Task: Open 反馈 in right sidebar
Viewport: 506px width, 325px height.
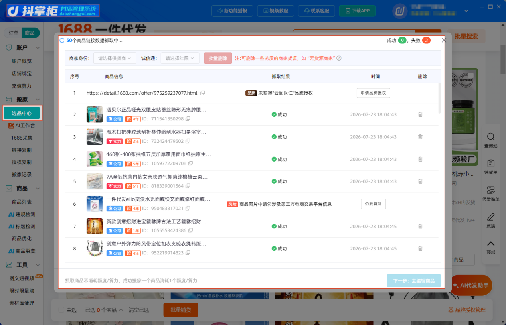Action: [x=491, y=220]
